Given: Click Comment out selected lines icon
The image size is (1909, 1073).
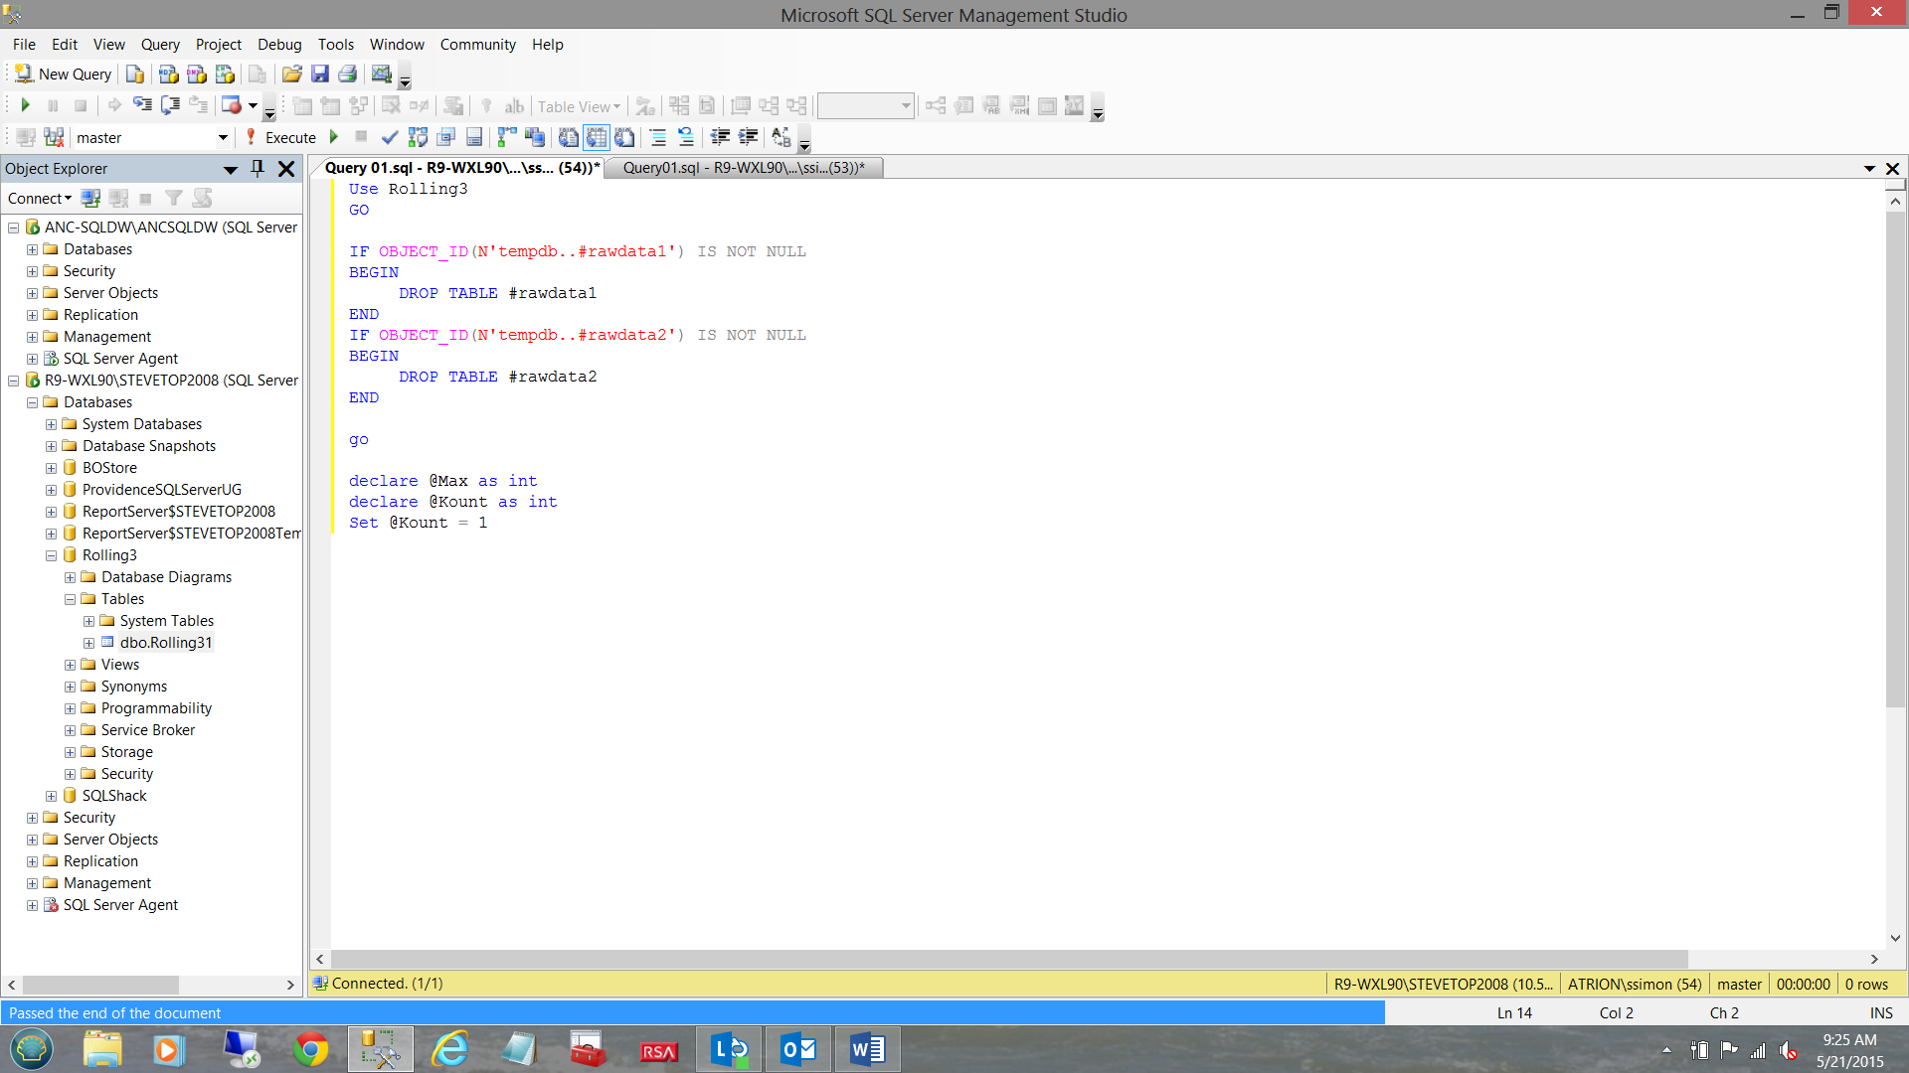Looking at the screenshot, I should [x=657, y=138].
